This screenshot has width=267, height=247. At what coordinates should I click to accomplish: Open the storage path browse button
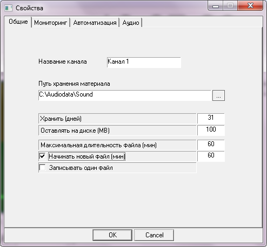point(218,95)
